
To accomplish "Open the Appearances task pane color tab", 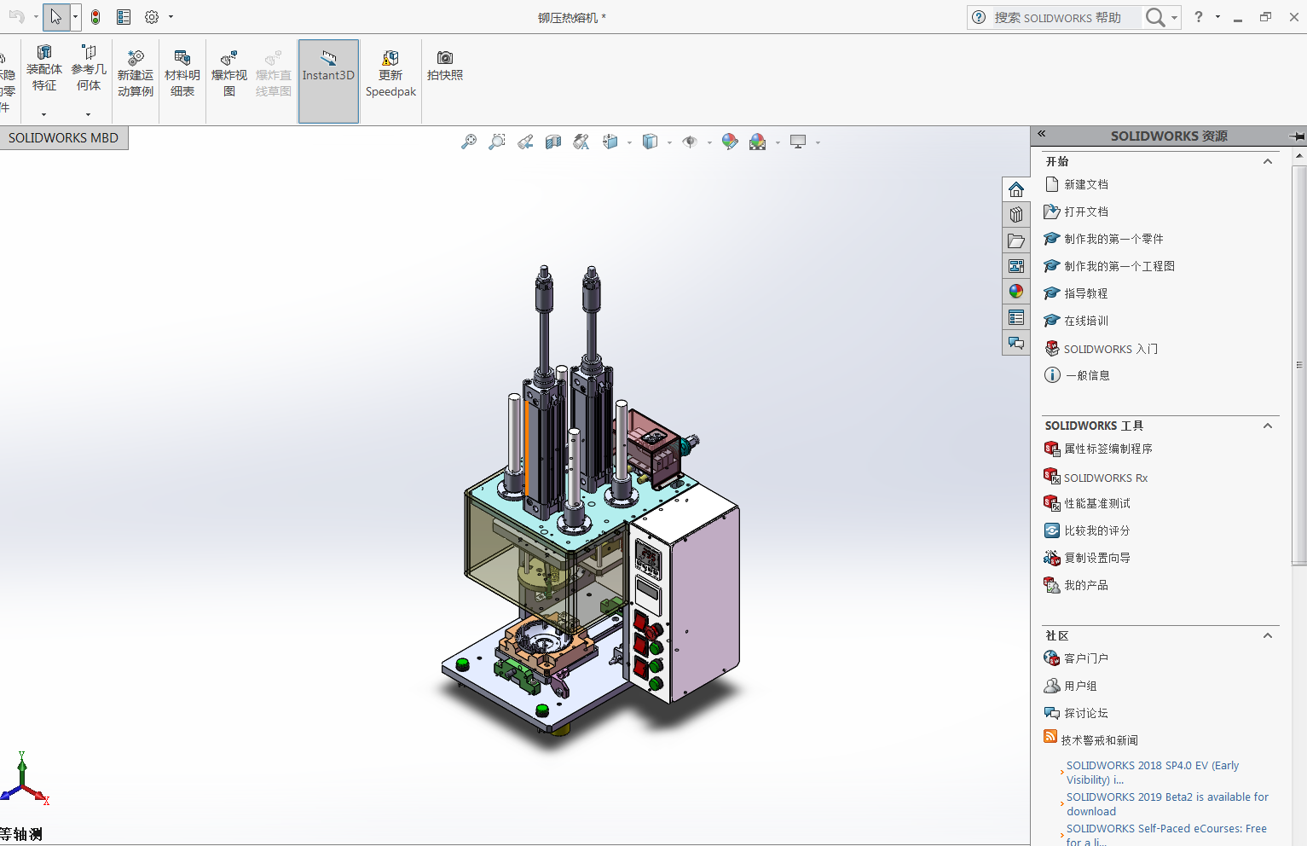I will pyautogui.click(x=1015, y=292).
